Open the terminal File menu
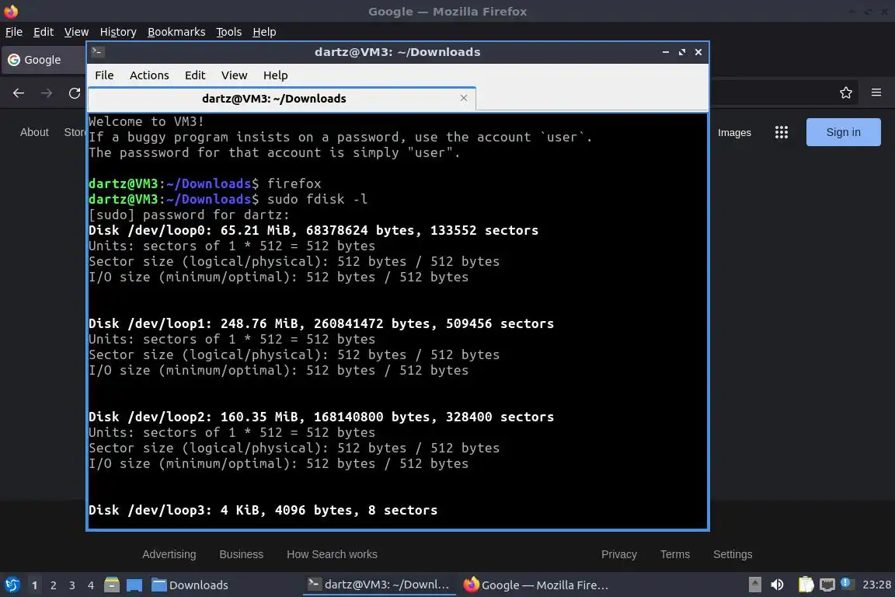 click(x=104, y=75)
